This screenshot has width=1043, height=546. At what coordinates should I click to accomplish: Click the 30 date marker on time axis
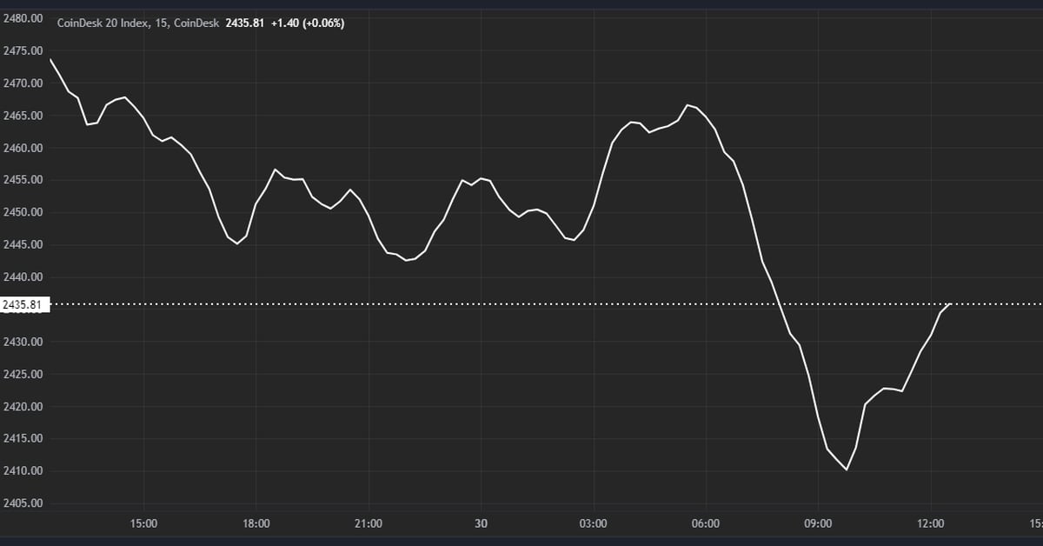(x=481, y=523)
